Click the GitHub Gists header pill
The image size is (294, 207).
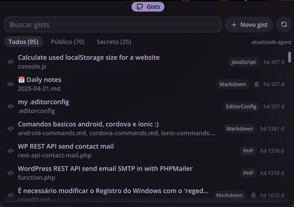148,7
